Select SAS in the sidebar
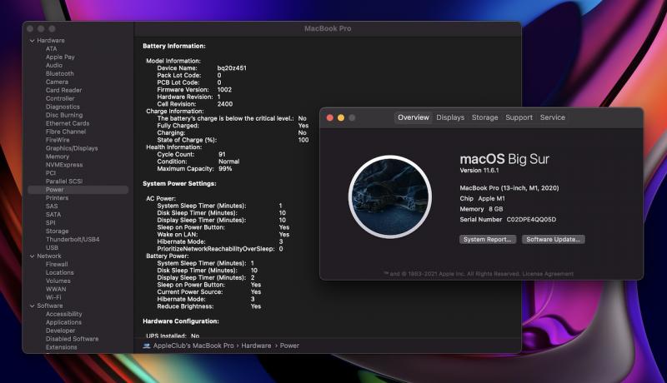The width and height of the screenshot is (667, 383). coord(52,206)
